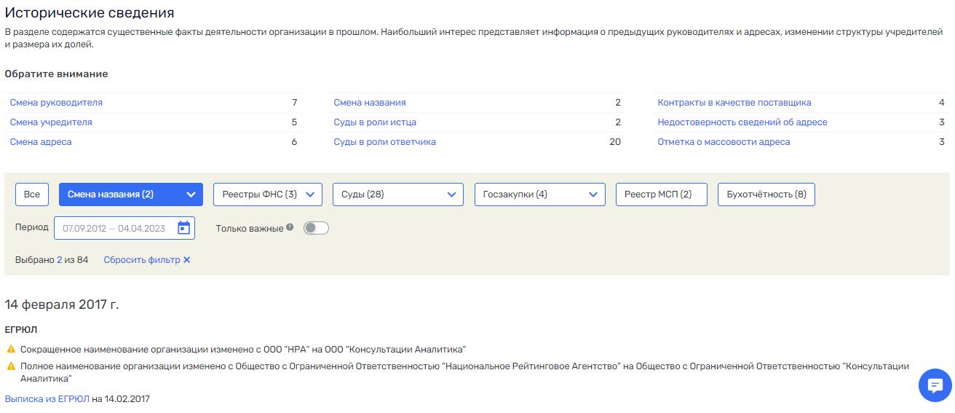955x413 pixels.
Task: Open the Смена адреса link
Action: [41, 142]
